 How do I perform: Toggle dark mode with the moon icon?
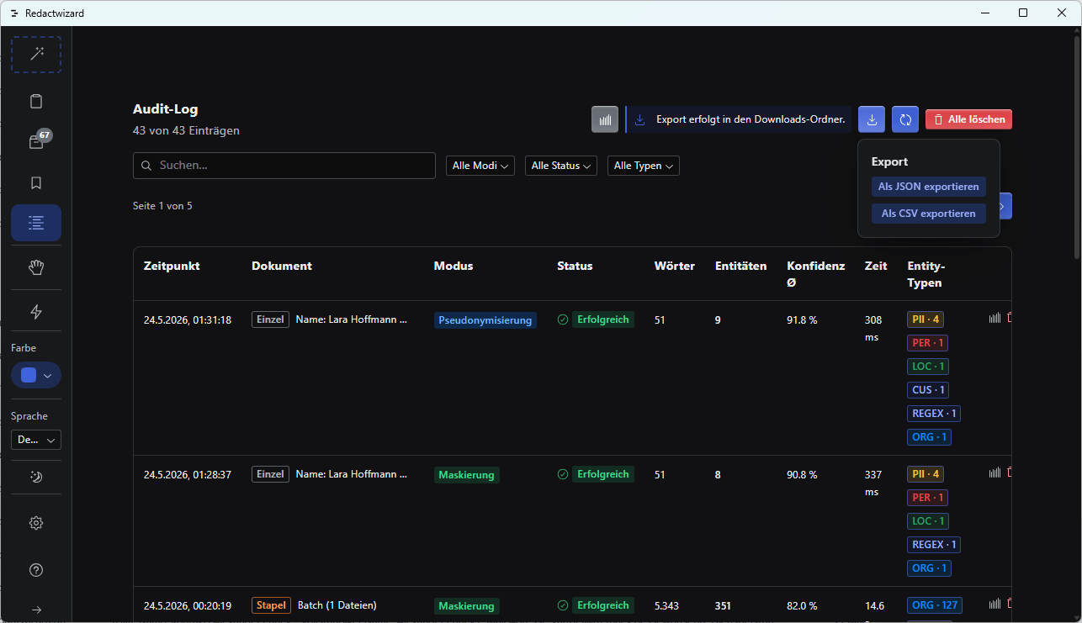click(x=36, y=477)
